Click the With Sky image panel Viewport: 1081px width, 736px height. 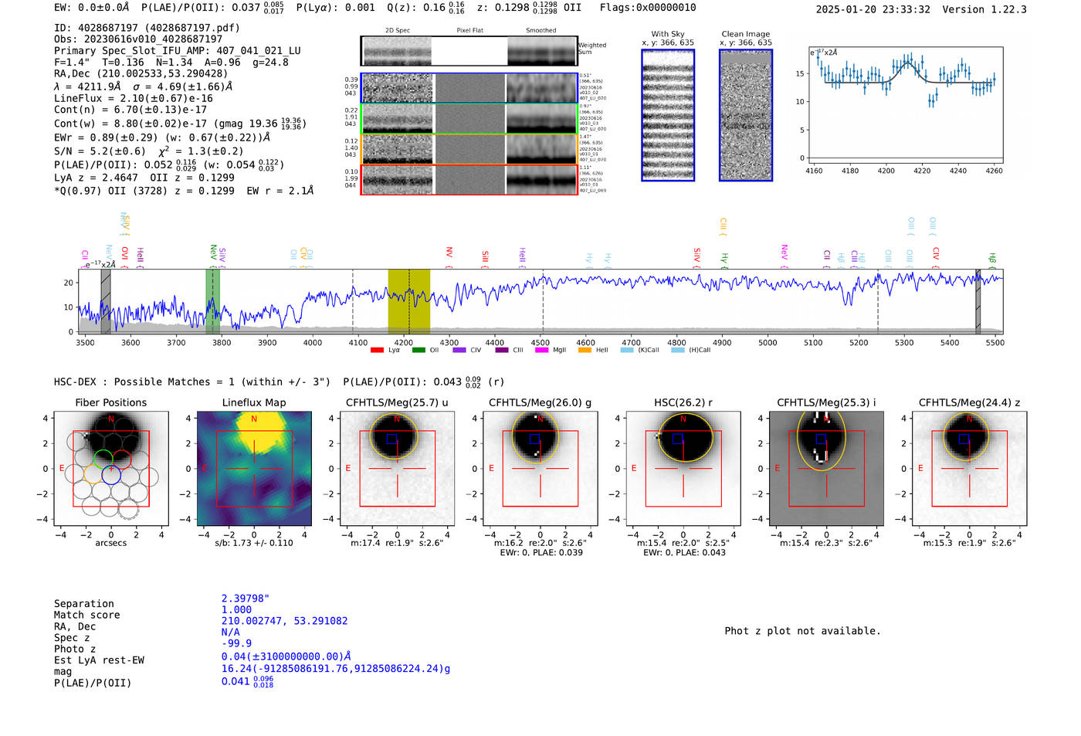668,115
